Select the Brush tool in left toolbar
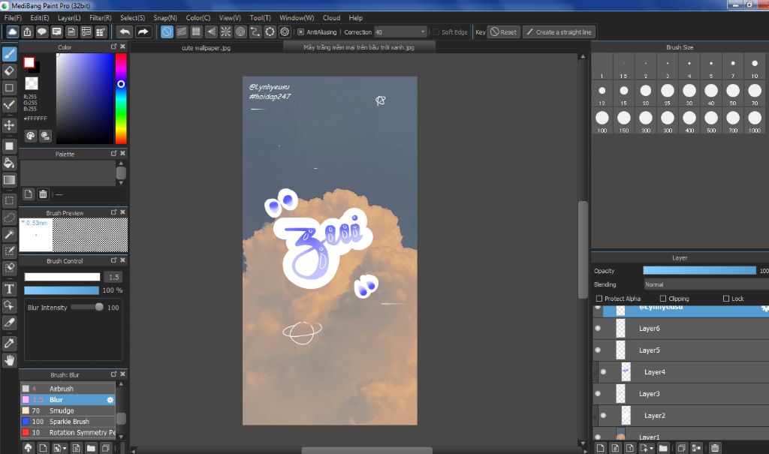Image resolution: width=769 pixels, height=454 pixels. coord(9,54)
